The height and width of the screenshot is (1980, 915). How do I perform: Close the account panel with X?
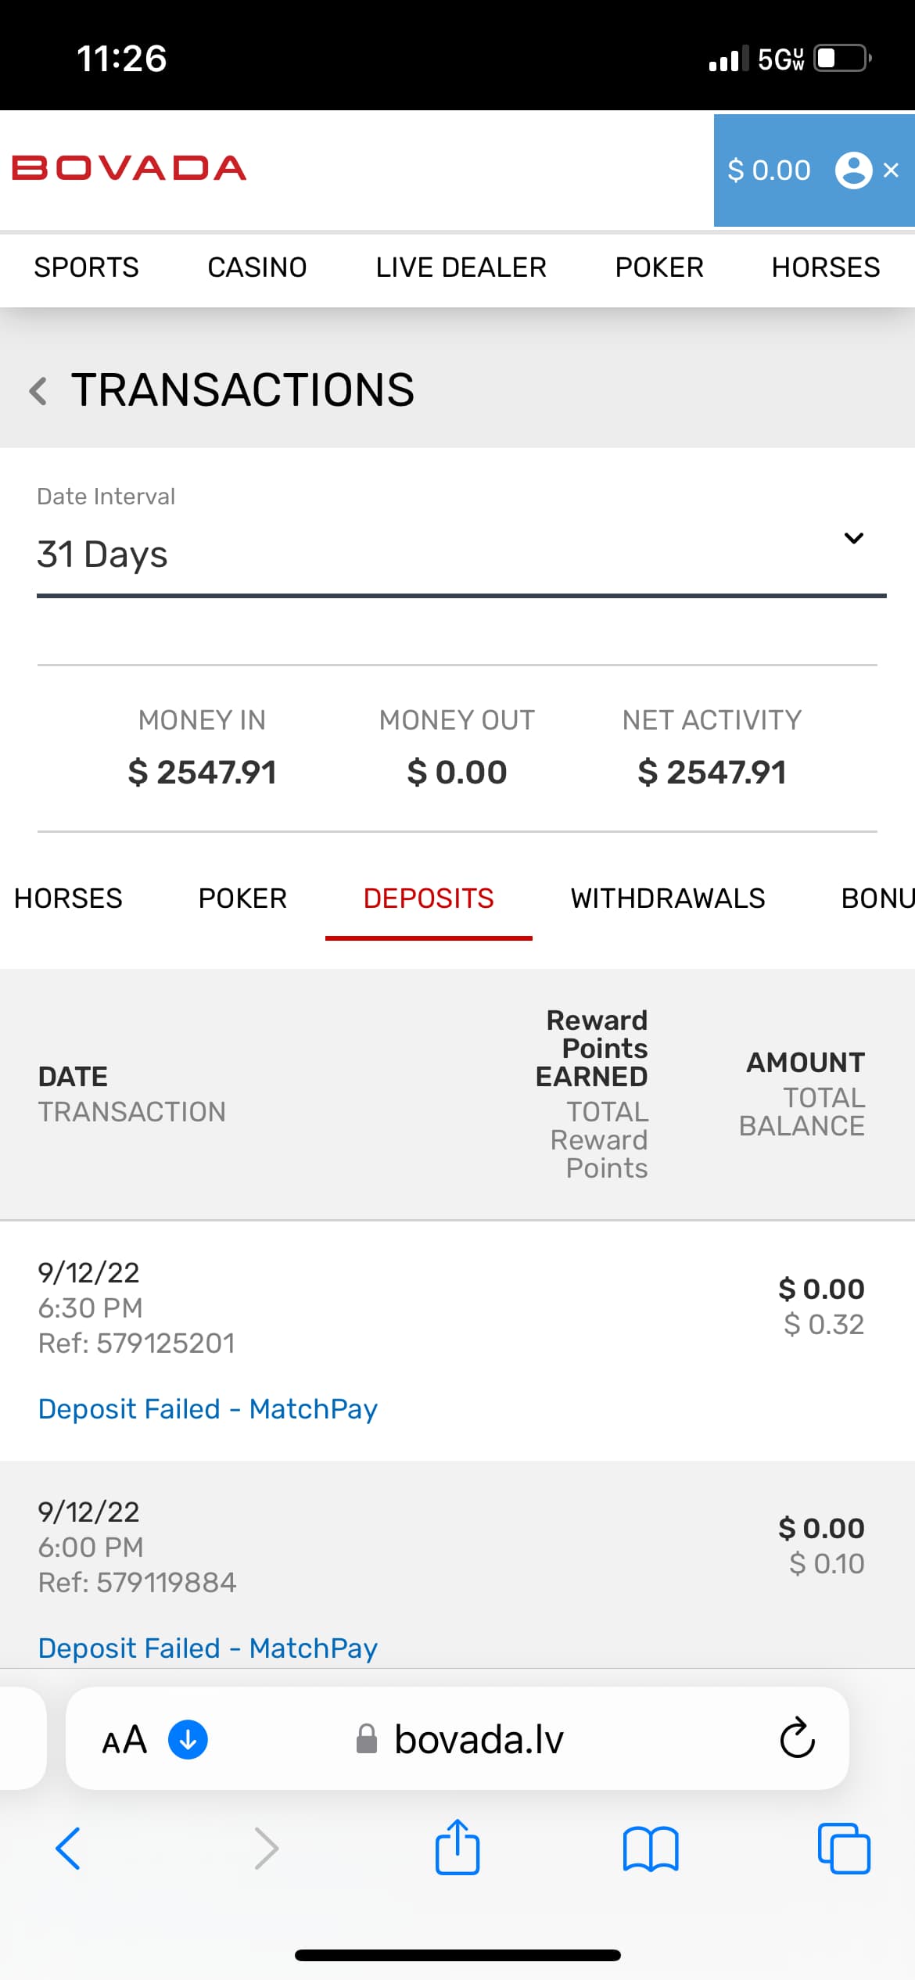point(891,170)
